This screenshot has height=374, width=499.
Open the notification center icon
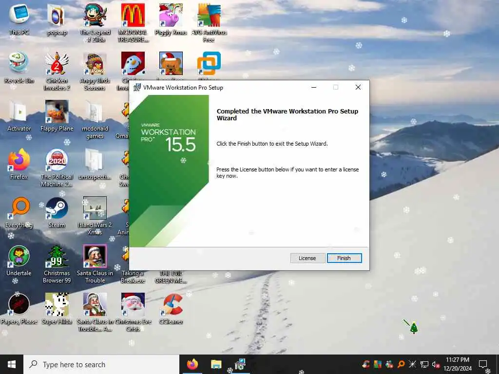483,364
